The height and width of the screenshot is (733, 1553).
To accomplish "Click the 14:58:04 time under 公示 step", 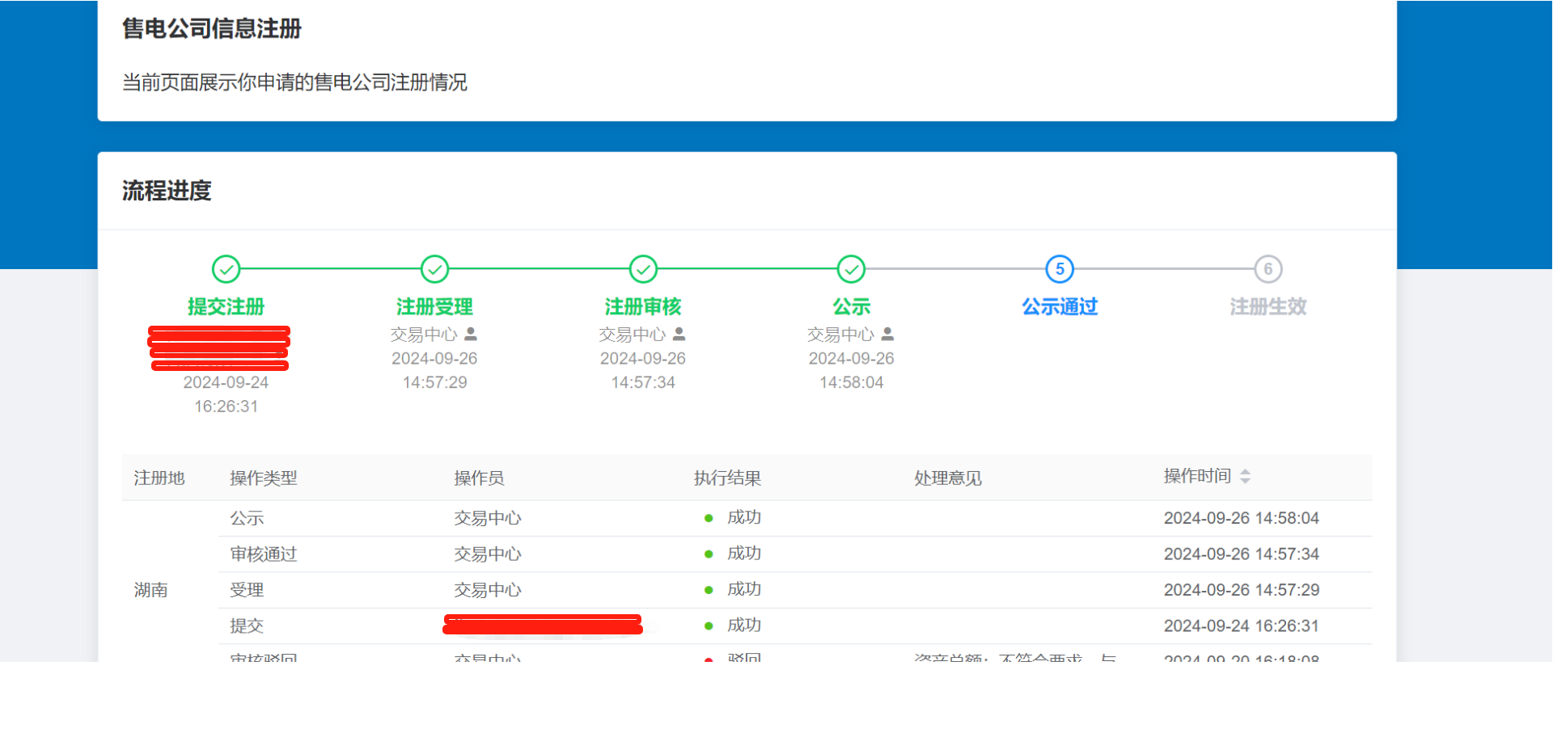I will click(851, 382).
